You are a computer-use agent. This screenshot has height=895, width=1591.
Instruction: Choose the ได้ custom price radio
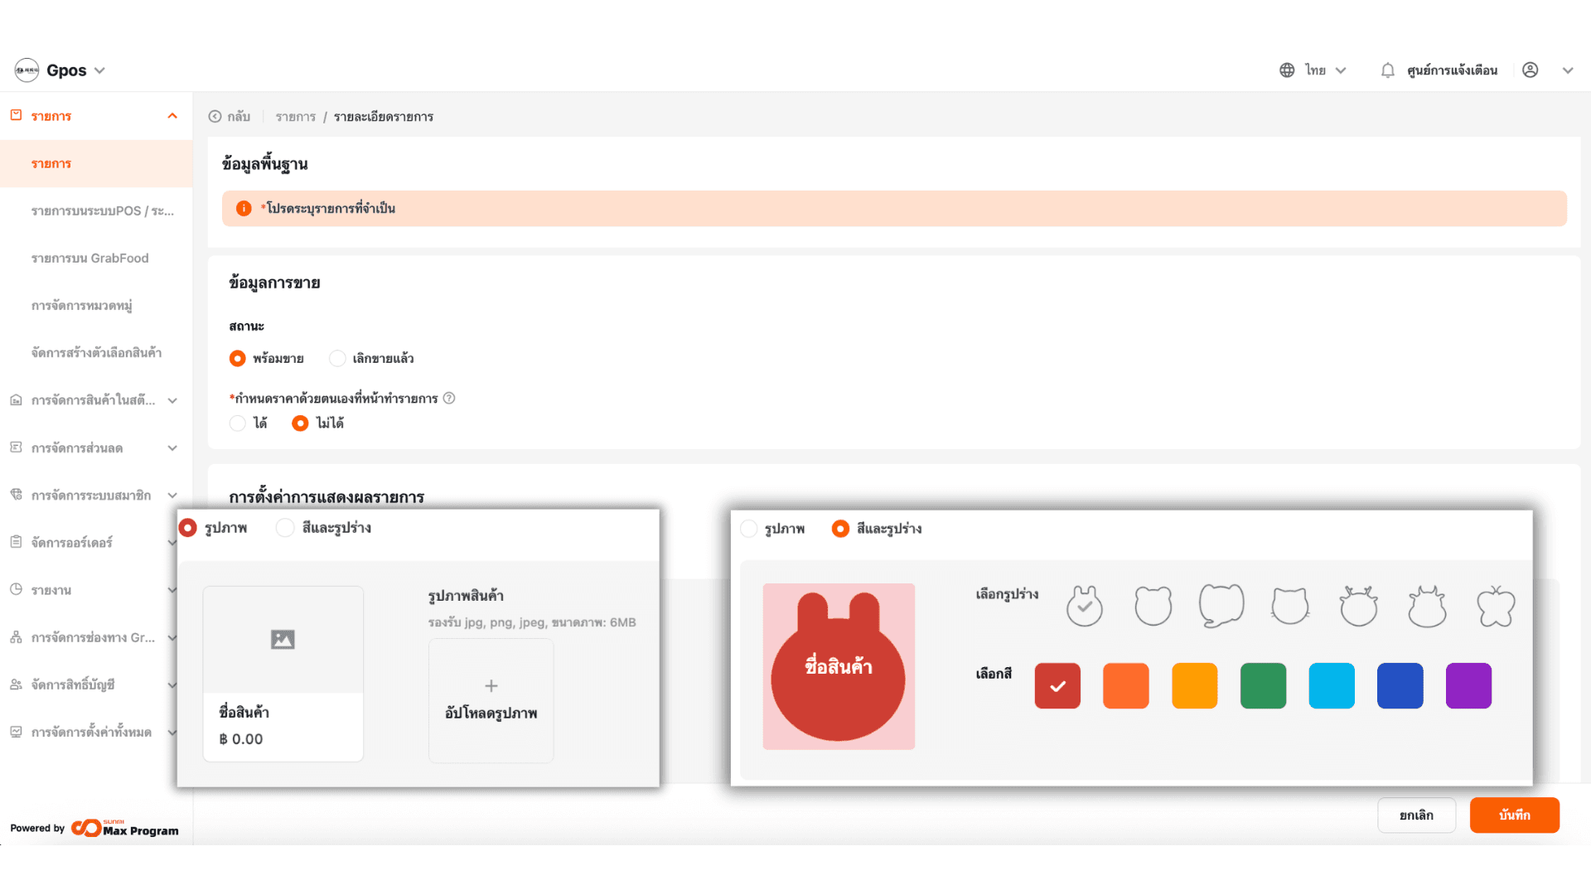point(238,423)
